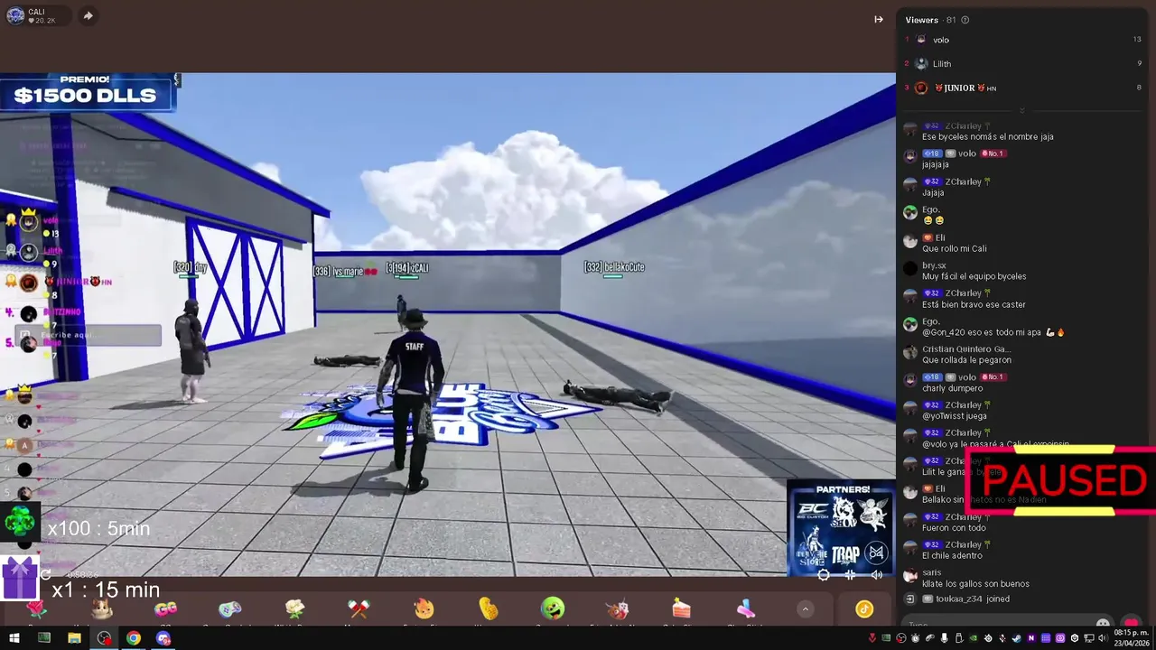Send the yellow corn gift
The height and width of the screenshot is (650, 1156).
click(x=488, y=609)
